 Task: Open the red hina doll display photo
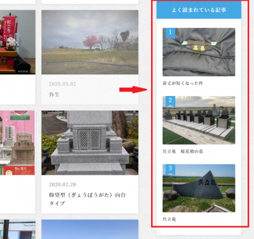tap(18, 42)
